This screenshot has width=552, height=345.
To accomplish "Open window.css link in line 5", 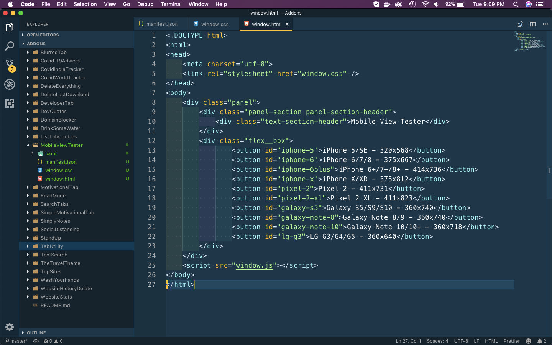I will (x=322, y=74).
